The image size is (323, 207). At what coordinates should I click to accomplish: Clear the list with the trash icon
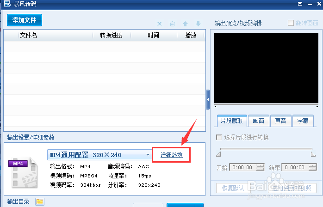[x=173, y=24]
